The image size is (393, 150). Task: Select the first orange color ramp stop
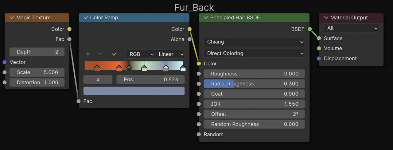(97, 68)
